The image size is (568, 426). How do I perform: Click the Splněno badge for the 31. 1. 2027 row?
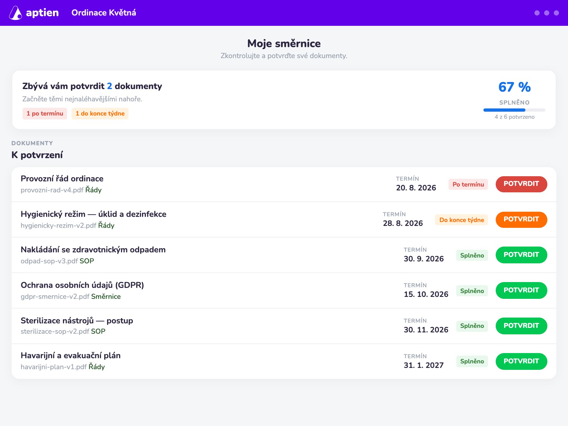472,361
